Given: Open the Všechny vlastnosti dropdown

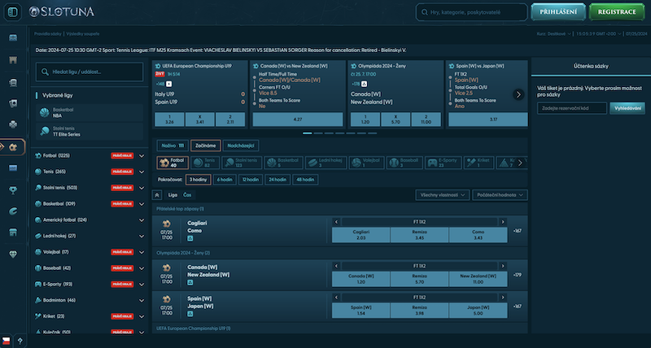Looking at the screenshot, I should (x=442, y=195).
